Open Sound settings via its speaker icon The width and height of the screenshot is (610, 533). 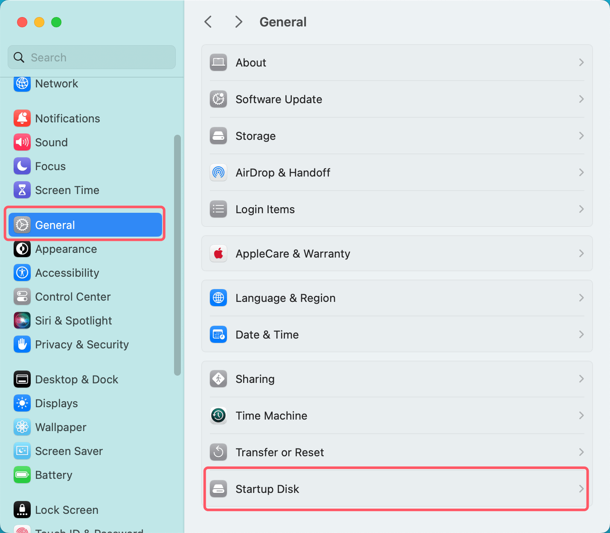[x=22, y=142]
